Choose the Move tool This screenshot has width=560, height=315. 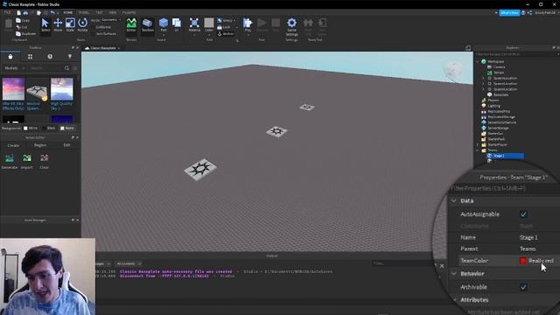tap(58, 25)
